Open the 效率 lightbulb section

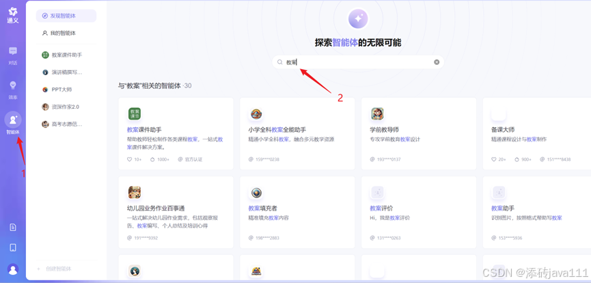13,90
